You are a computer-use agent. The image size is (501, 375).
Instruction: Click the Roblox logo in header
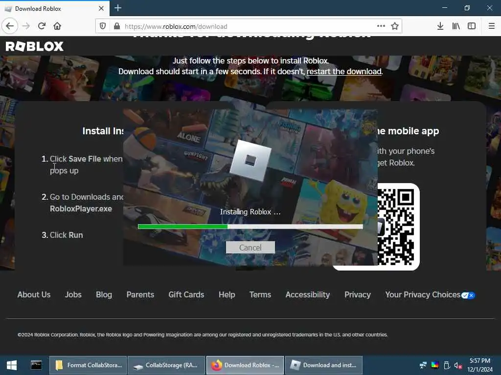click(35, 46)
